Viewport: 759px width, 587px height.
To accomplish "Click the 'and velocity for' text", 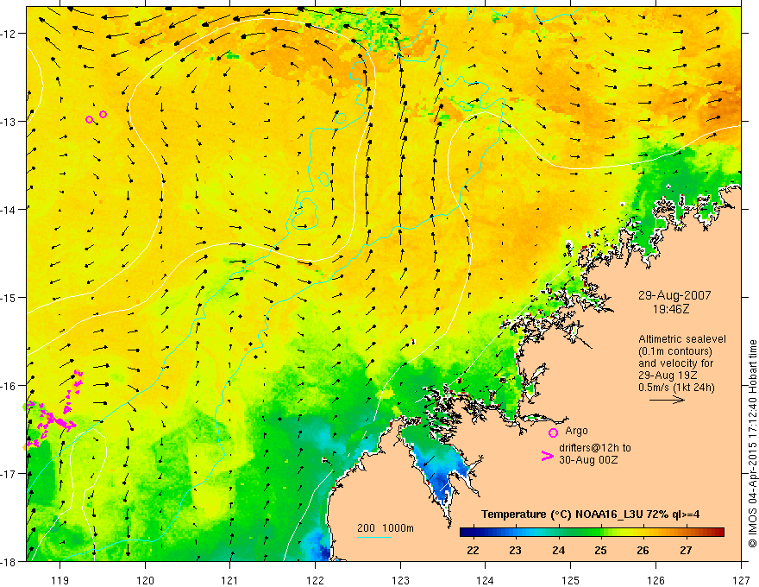I will click(x=675, y=363).
